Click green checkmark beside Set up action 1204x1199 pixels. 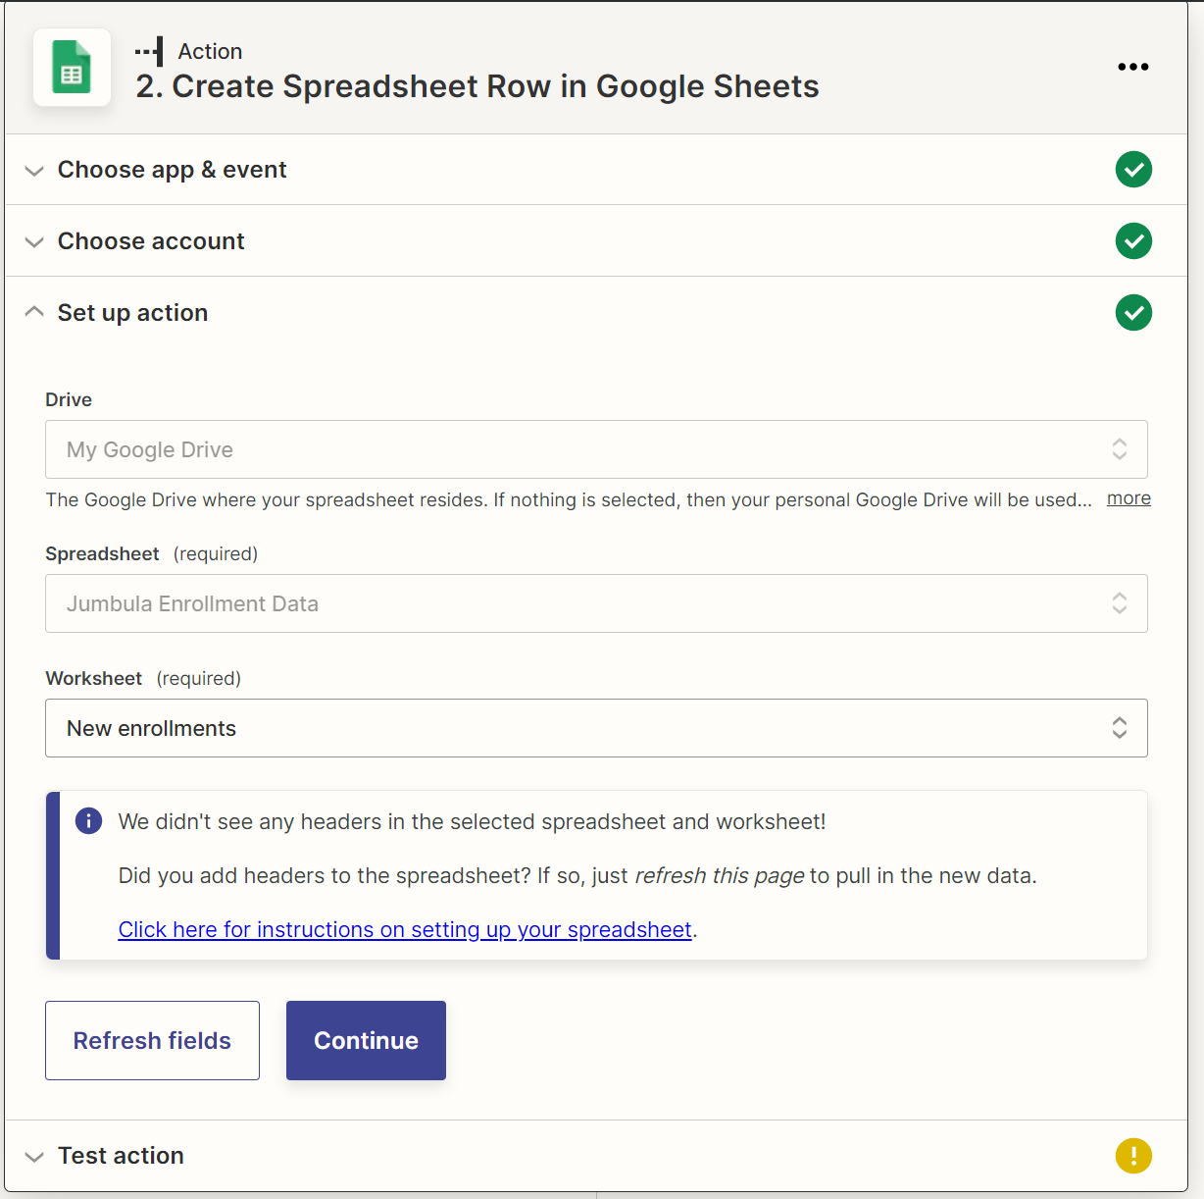tap(1133, 313)
